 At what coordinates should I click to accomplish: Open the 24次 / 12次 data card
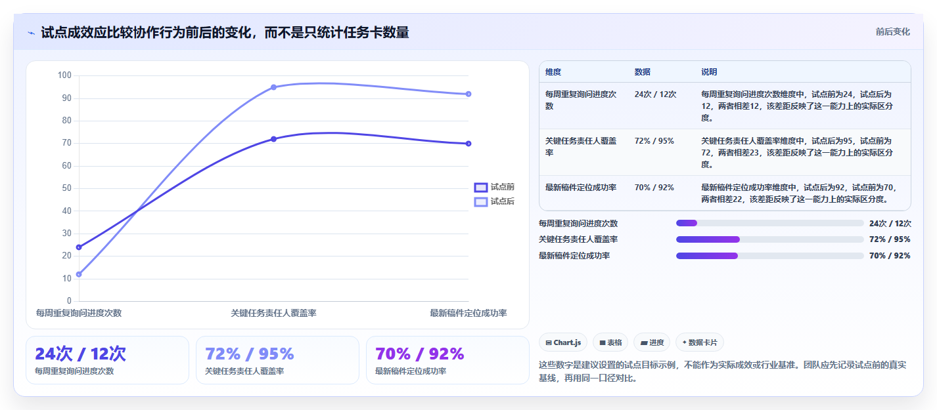[107, 360]
